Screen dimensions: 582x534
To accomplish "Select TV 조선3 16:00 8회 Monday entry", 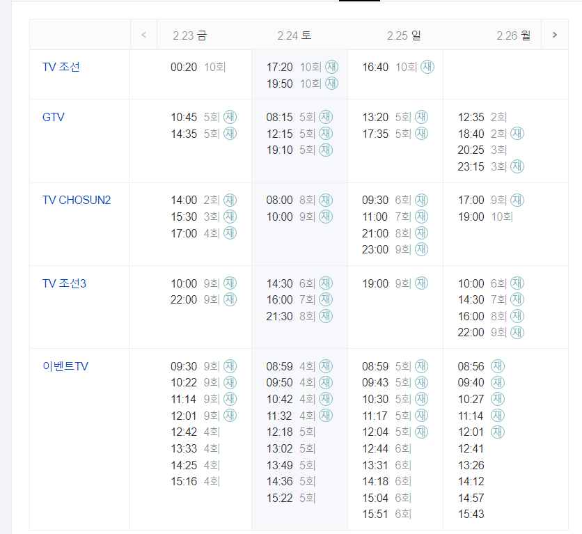I will pos(491,316).
